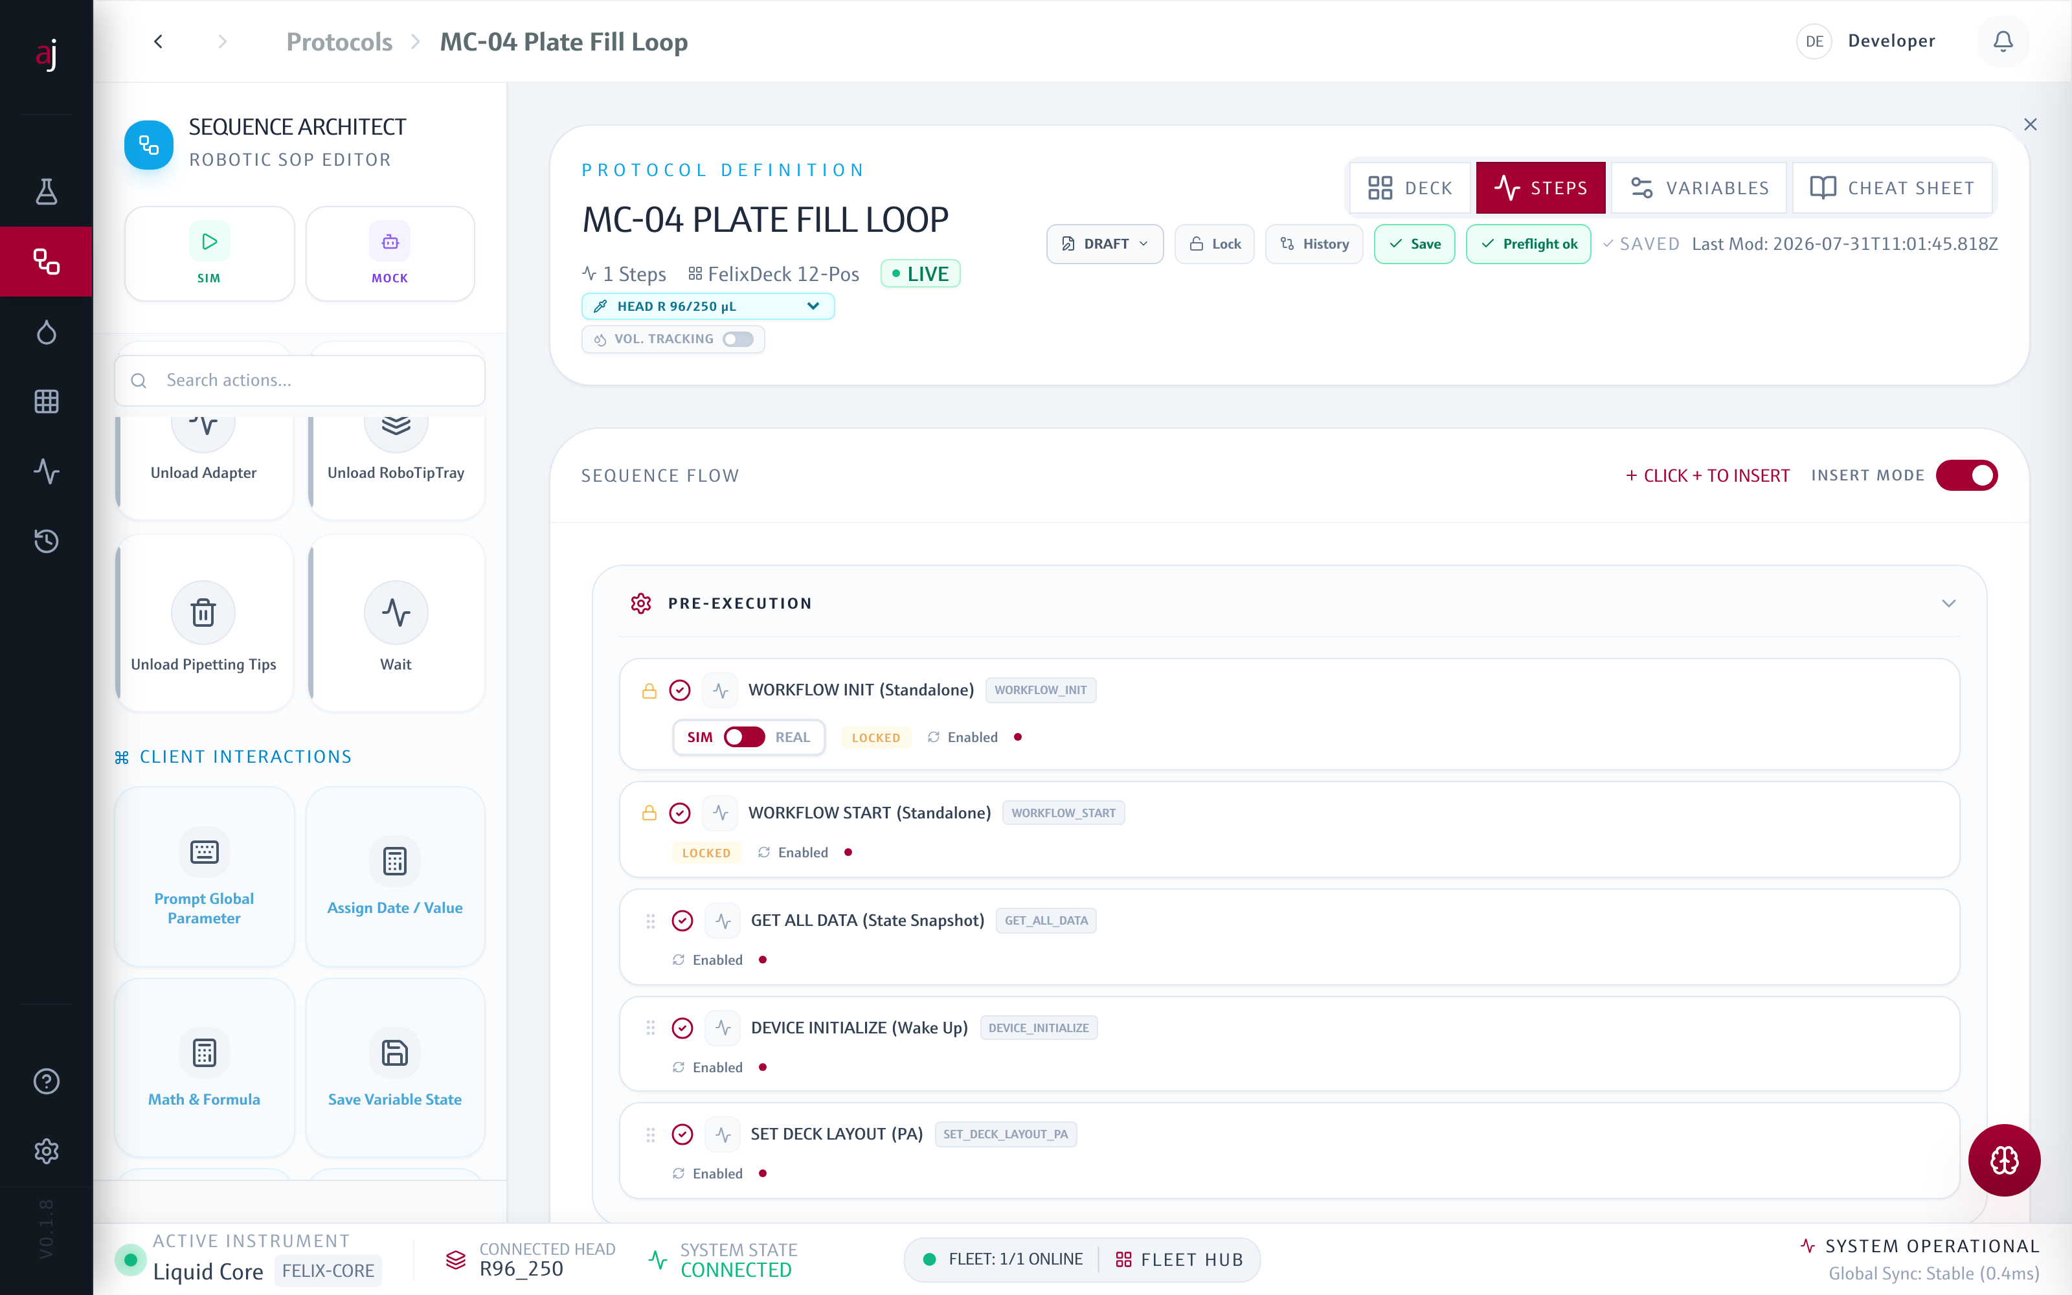This screenshot has width=2072, height=1295.
Task: Toggle the Vol. Tracking switch
Action: [738, 339]
